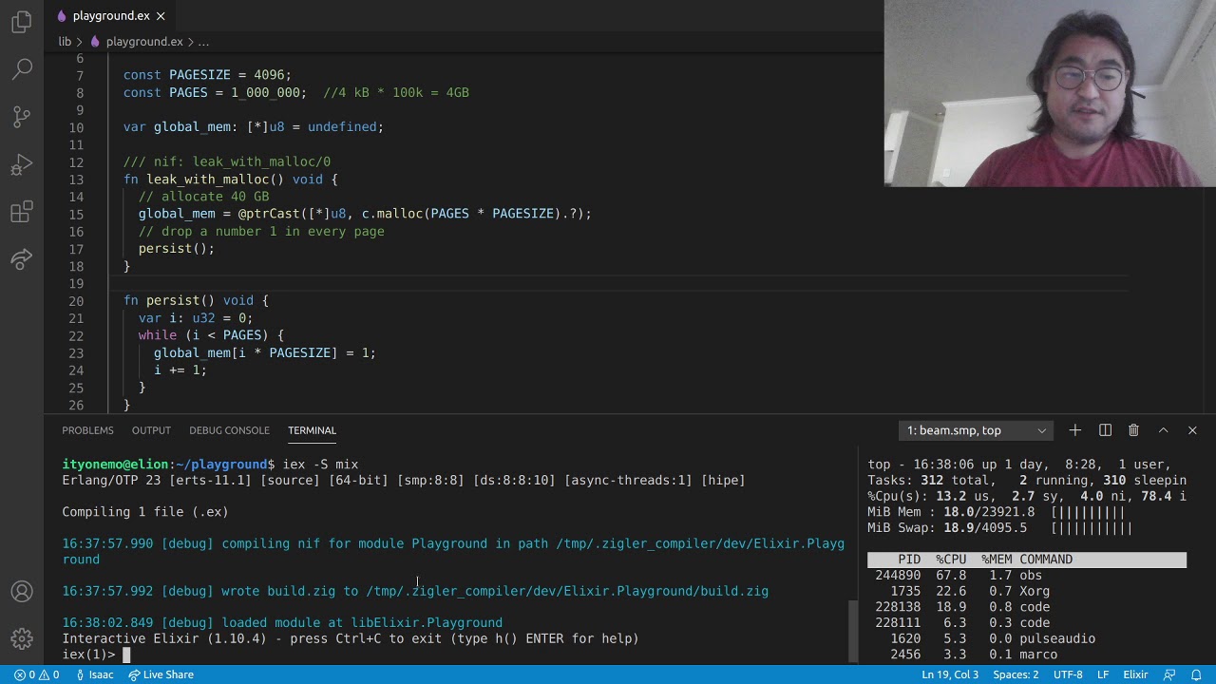Split the terminal pane
Image resolution: width=1216 pixels, height=684 pixels.
1105,430
